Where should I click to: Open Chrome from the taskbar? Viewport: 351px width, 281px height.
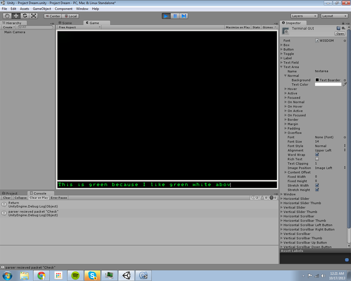(x=41, y=275)
